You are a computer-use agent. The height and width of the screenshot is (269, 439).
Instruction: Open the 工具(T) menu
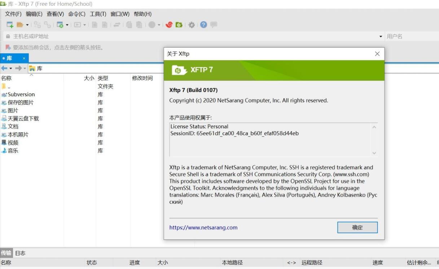[x=98, y=14]
